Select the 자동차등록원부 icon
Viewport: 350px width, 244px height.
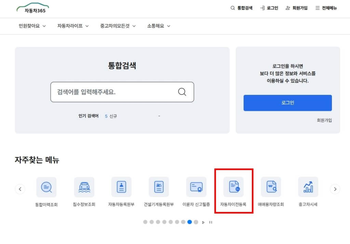point(121,187)
